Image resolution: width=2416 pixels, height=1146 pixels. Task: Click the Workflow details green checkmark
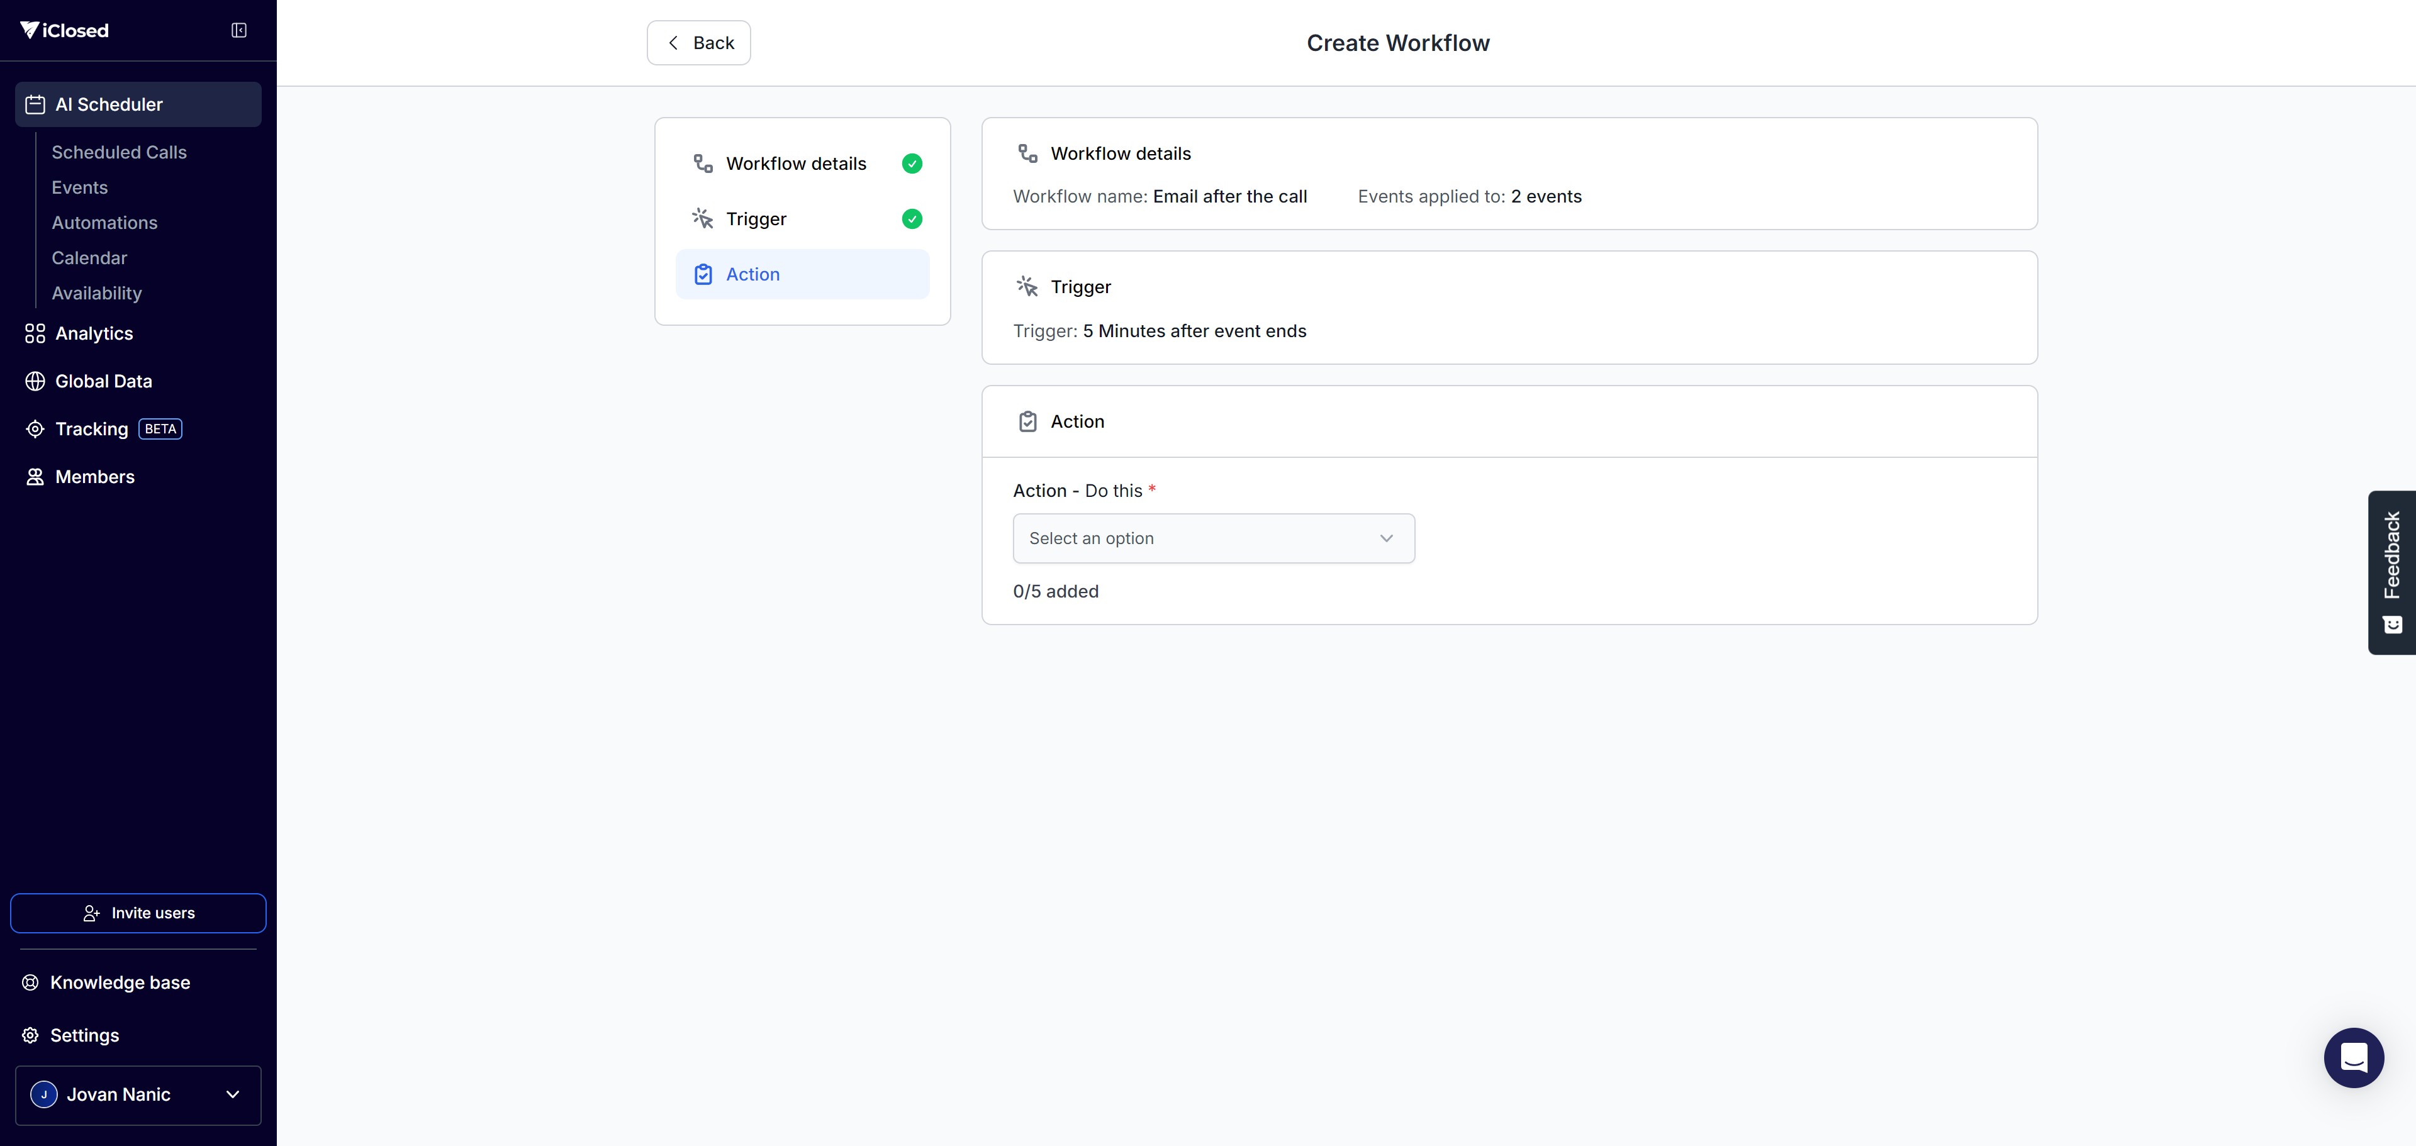click(912, 164)
